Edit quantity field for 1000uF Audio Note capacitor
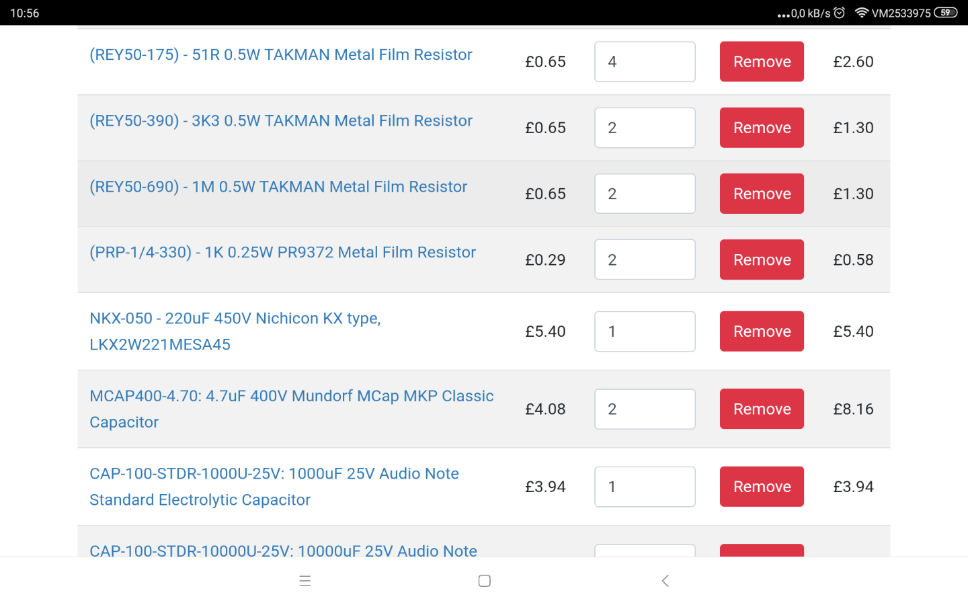The image size is (968, 605). pos(645,487)
